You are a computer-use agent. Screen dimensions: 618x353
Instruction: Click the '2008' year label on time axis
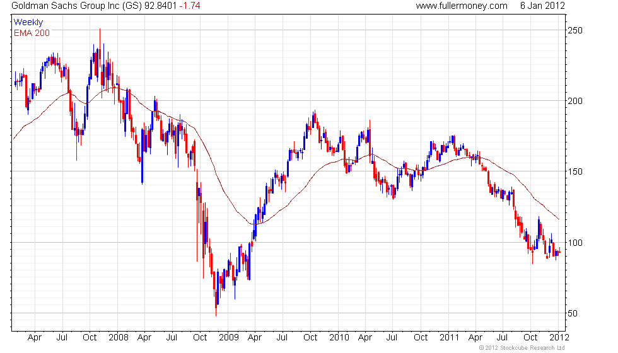119,337
